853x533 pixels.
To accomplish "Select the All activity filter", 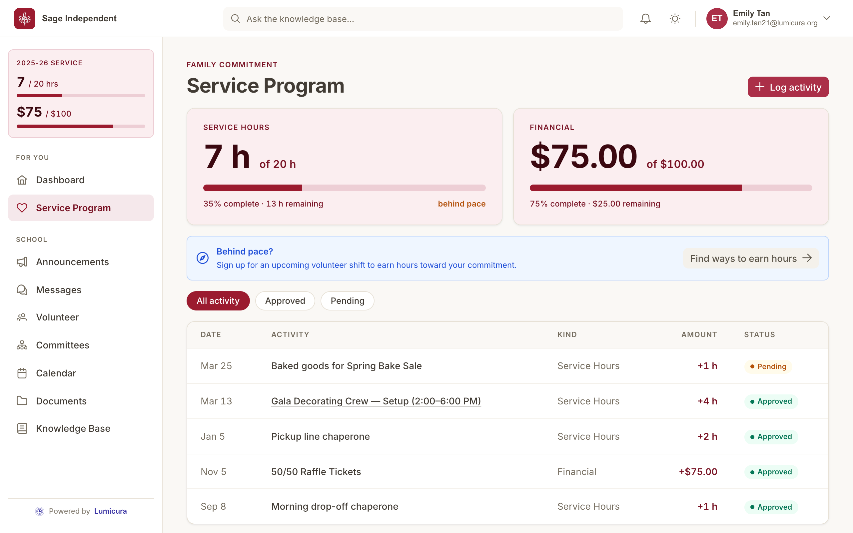I will pyautogui.click(x=218, y=301).
